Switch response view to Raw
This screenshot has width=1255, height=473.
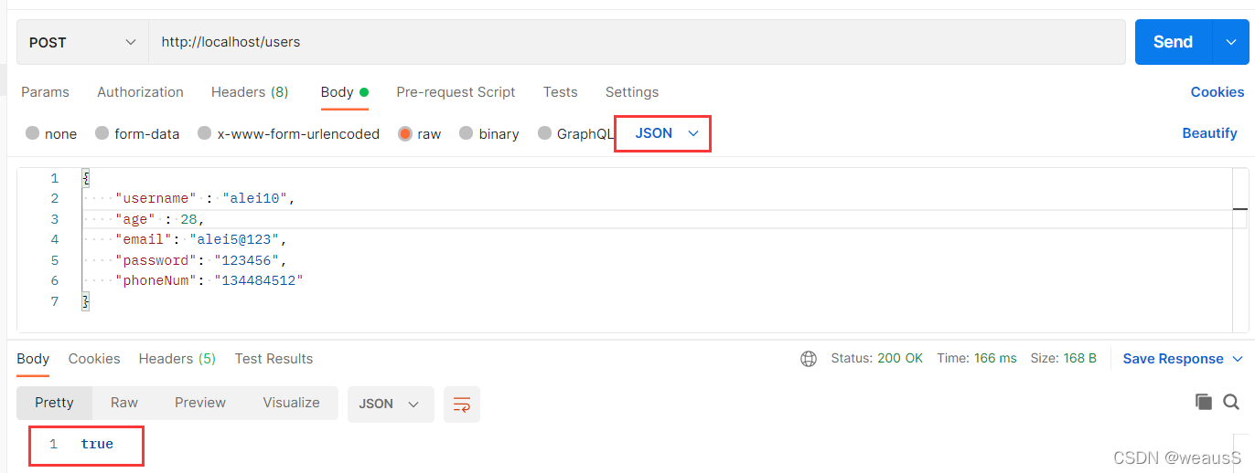coord(124,403)
